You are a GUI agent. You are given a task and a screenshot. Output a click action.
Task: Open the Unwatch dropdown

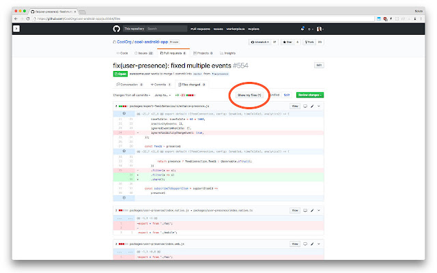point(259,42)
